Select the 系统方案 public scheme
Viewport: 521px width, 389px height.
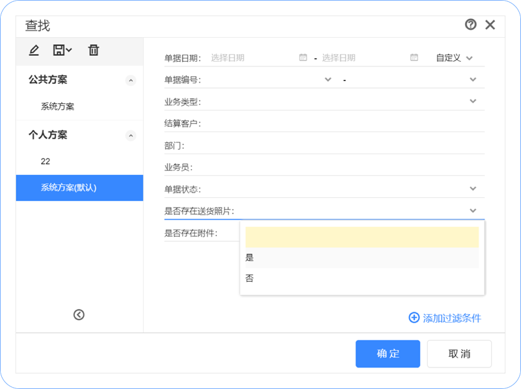coord(57,107)
